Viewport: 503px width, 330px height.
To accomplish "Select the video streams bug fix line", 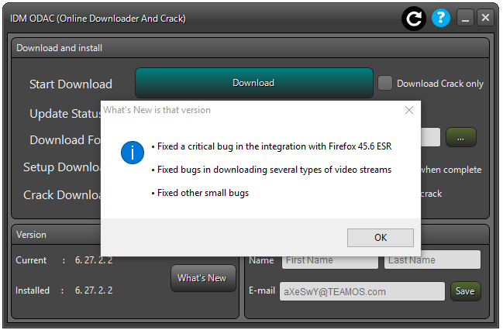I will pyautogui.click(x=272, y=170).
